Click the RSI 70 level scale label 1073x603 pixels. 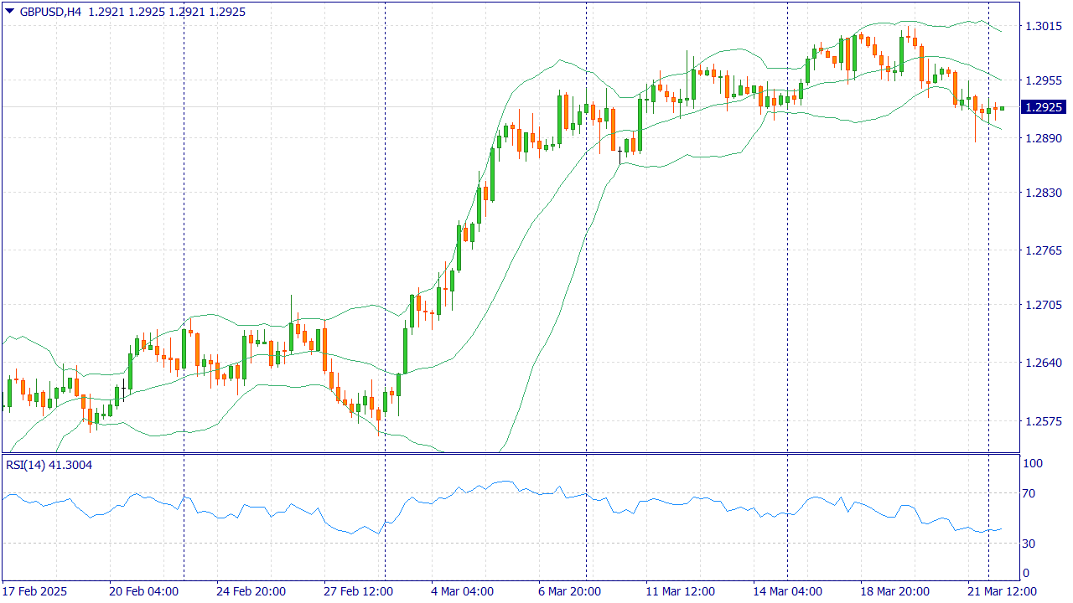click(x=1032, y=494)
